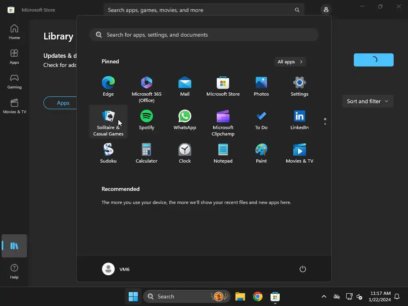
Task: Open Edge from pinned apps
Action: 108,86
